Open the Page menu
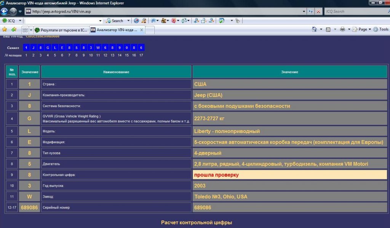Viewport: 390px width, 228px height. pyautogui.click(x=362, y=29)
